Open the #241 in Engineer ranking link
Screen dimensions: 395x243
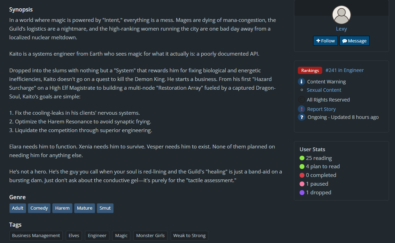344,70
